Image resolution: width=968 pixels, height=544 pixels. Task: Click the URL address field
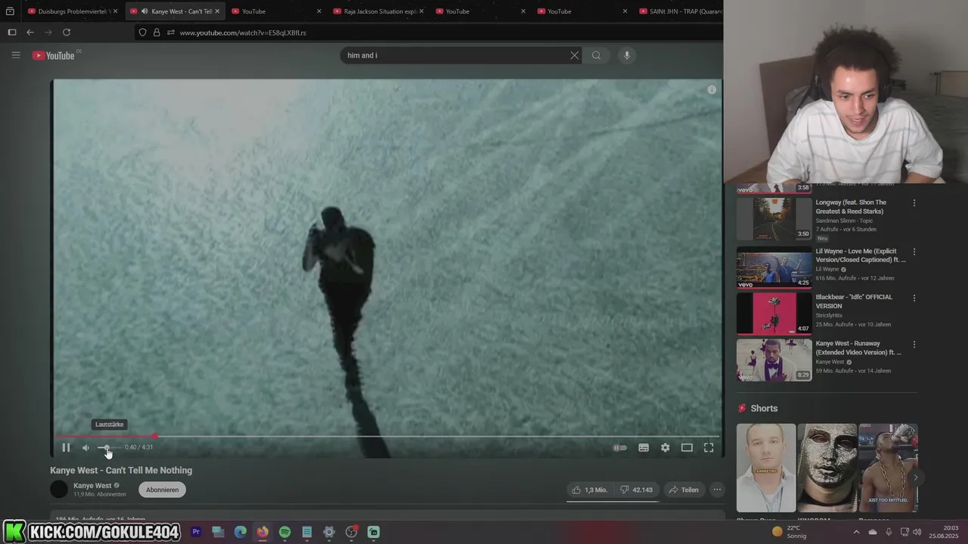[427, 32]
